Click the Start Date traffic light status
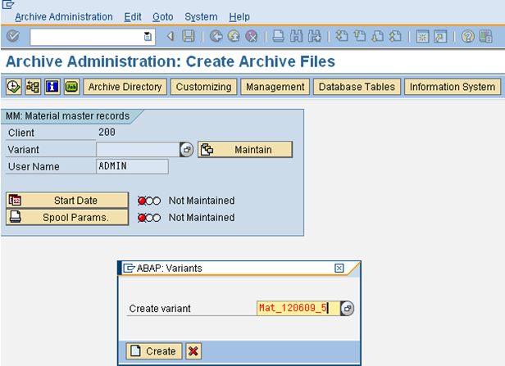This screenshot has width=505, height=366. tap(149, 201)
